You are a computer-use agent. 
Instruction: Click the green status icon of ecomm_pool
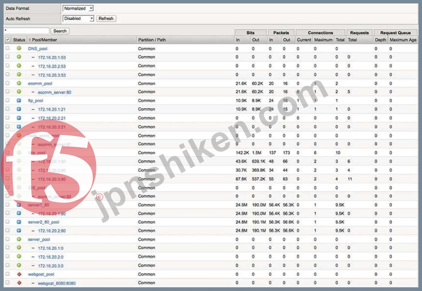pos(19,83)
